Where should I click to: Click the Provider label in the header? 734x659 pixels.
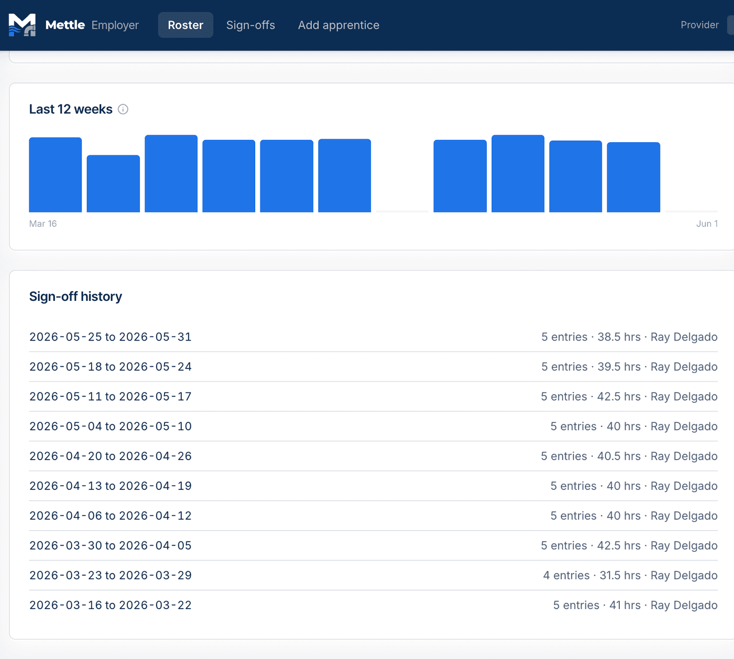point(700,25)
